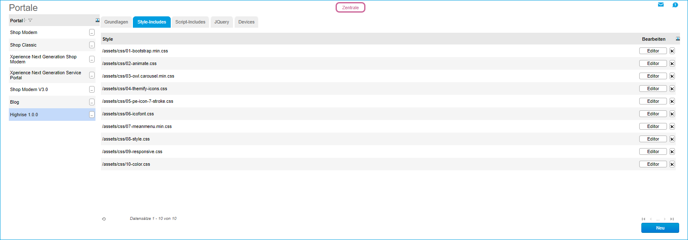Select Xperience Next Generation Shop Modern portal

pos(52,59)
